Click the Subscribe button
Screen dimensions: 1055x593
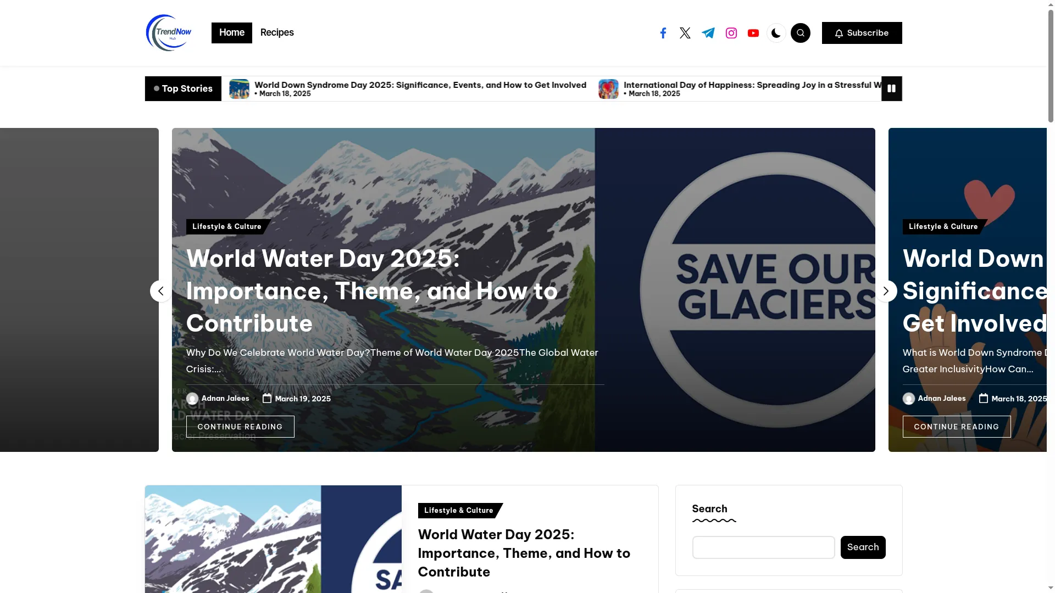point(862,33)
